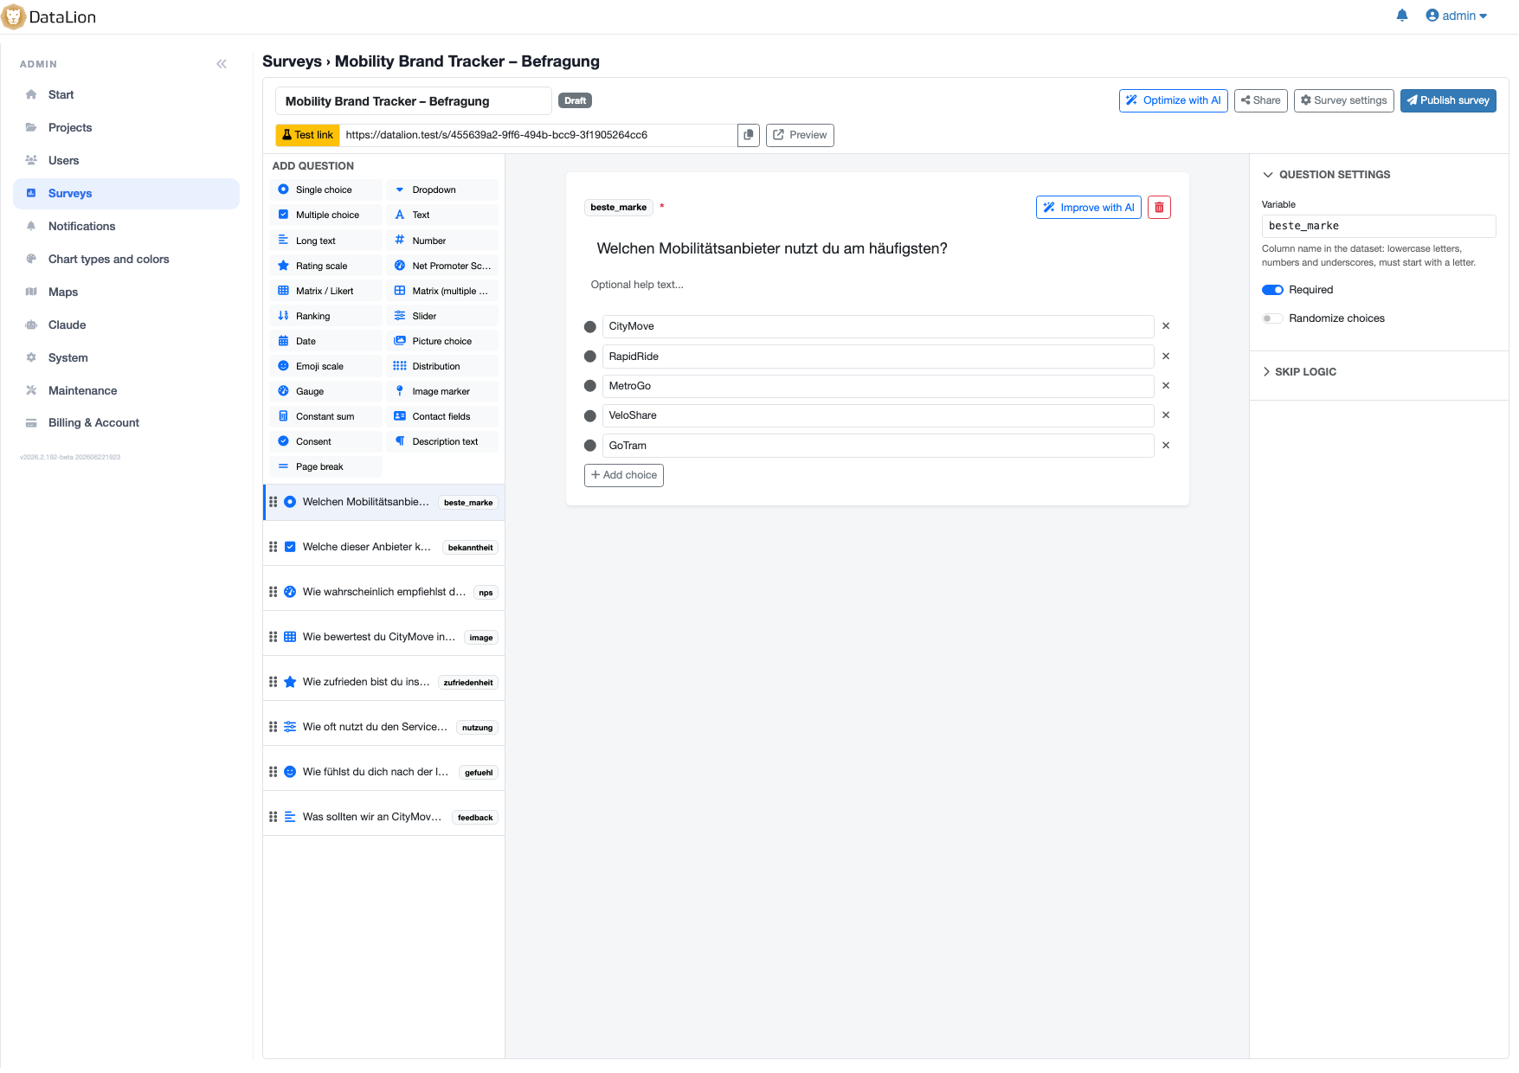Copy the test link URL
This screenshot has width=1519, height=1073.
(x=749, y=135)
